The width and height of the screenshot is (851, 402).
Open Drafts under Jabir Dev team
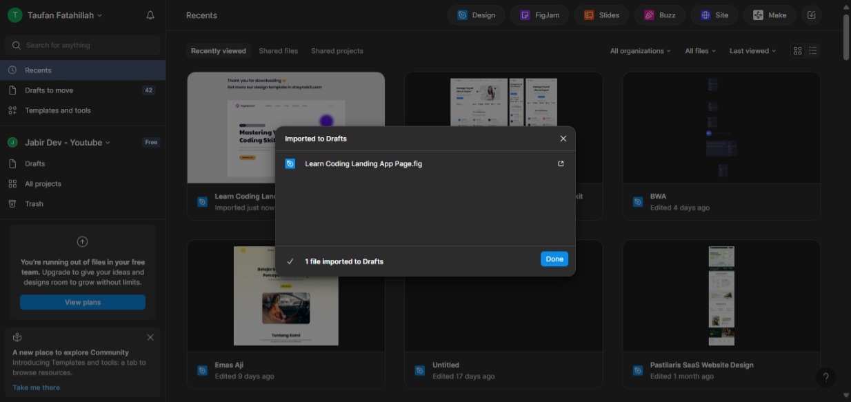[x=83, y=164]
